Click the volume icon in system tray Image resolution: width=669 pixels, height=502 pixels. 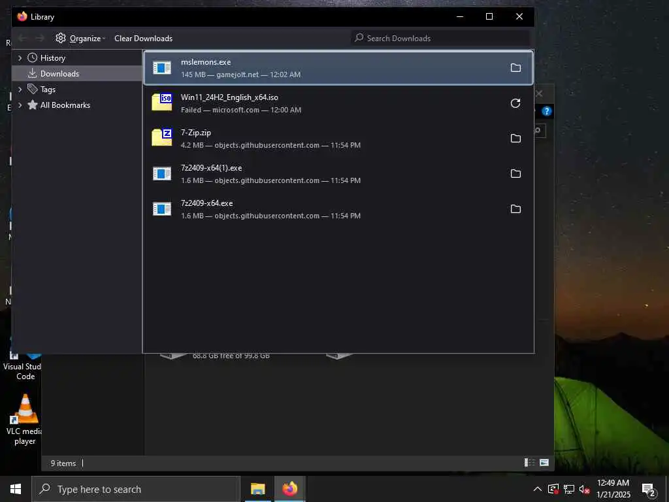(x=584, y=489)
